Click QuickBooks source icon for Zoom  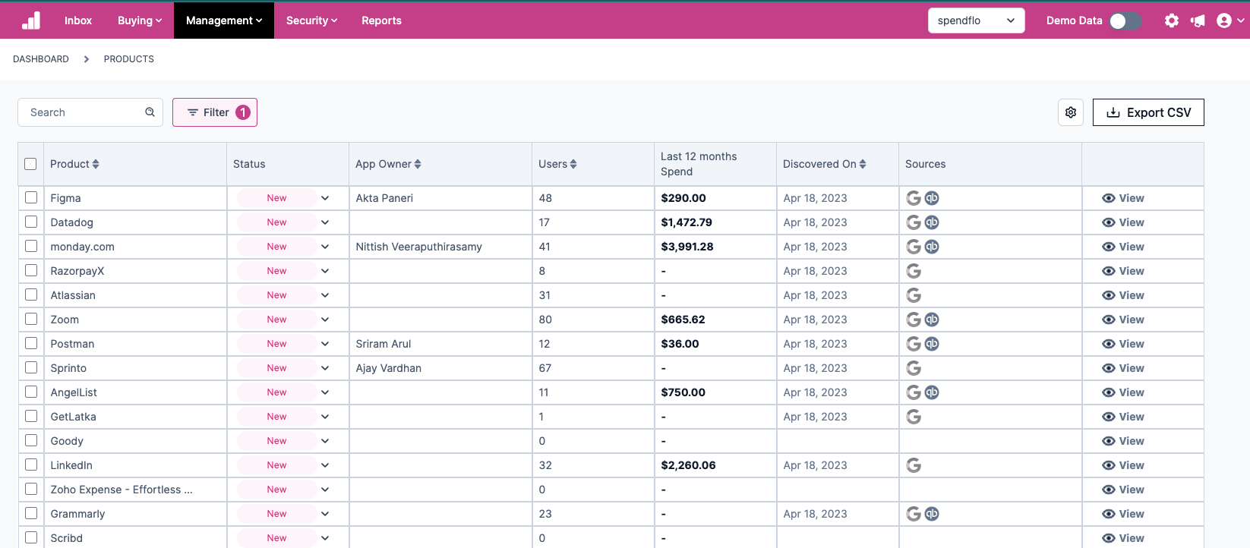click(932, 320)
